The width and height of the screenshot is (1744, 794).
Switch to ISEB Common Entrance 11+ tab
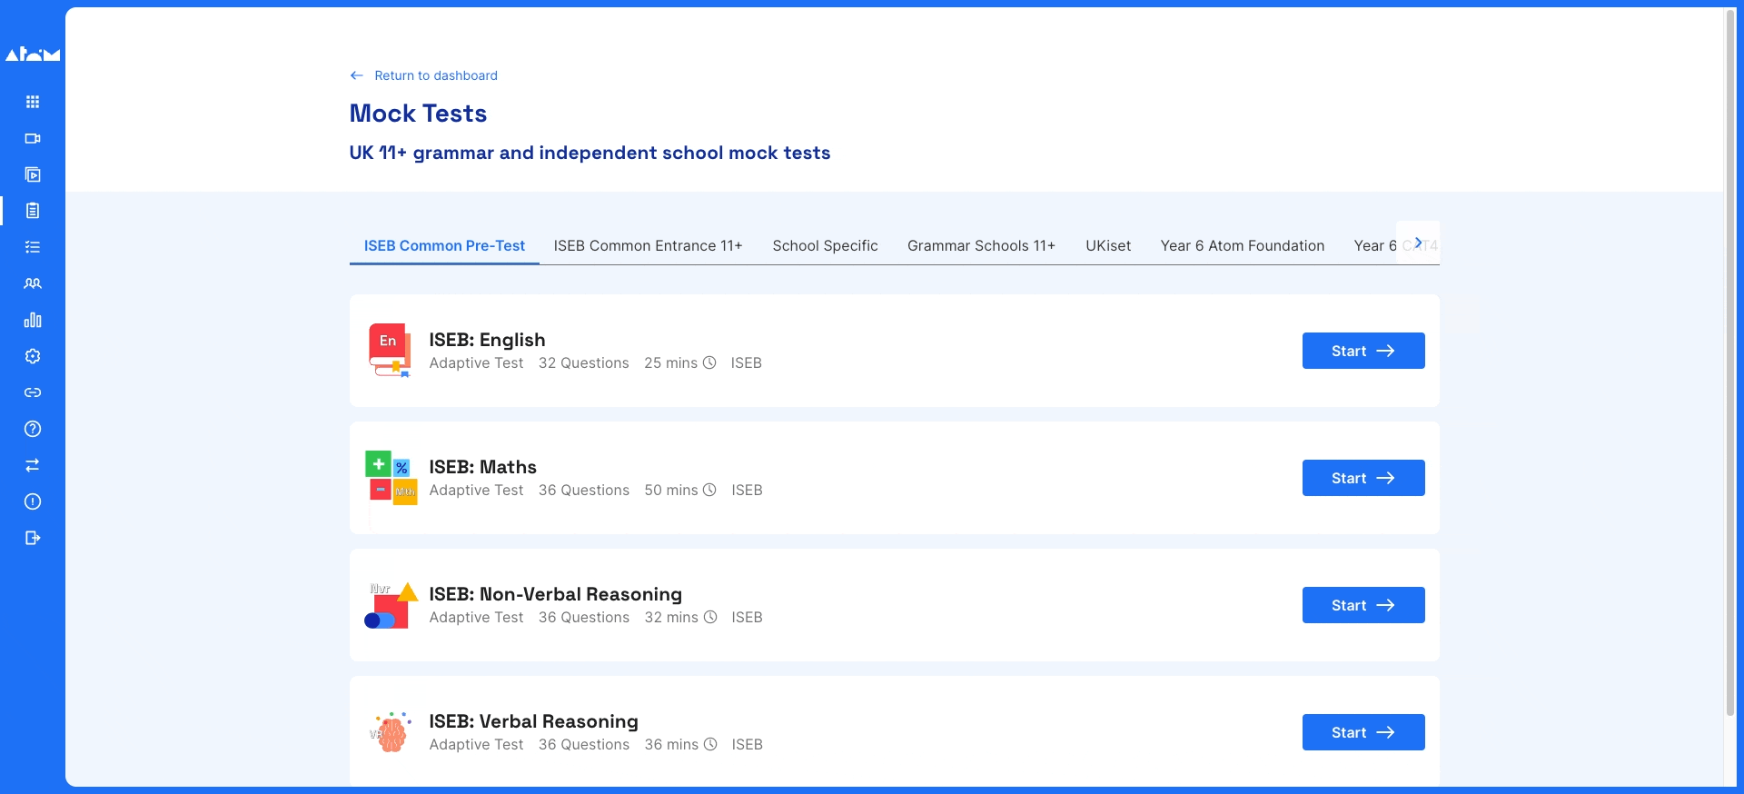pos(649,245)
